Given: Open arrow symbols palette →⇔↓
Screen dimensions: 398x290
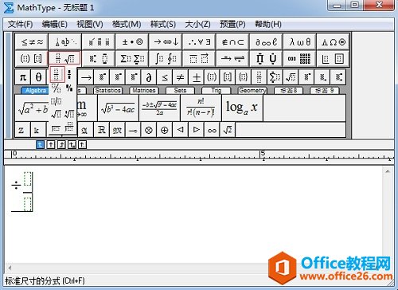Looking at the screenshot, I should pyautogui.click(x=166, y=42).
